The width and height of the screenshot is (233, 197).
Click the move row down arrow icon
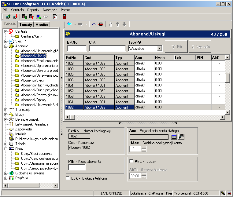pos(124,24)
